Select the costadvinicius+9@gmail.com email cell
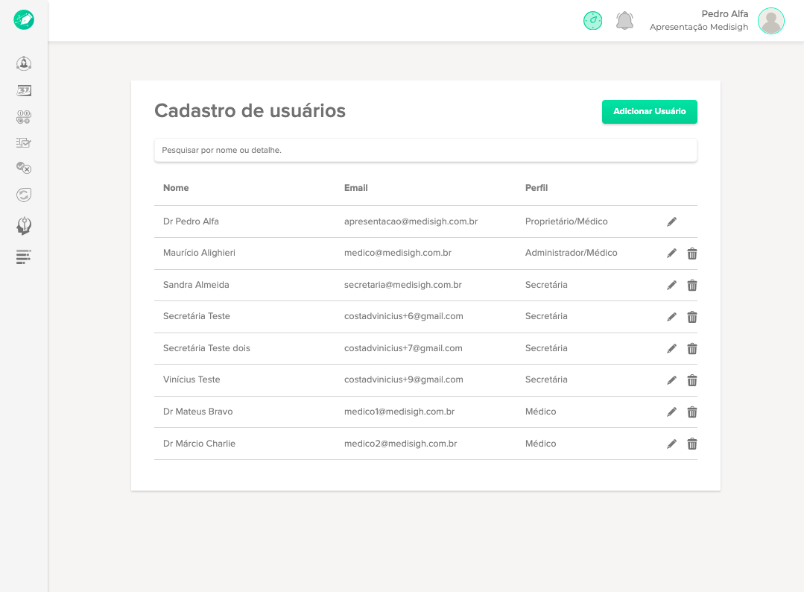The height and width of the screenshot is (592, 804). coord(404,379)
